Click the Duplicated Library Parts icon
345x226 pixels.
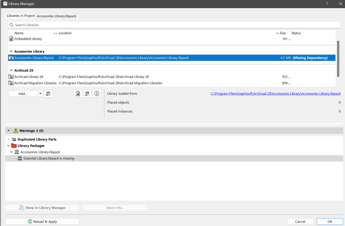tap(14, 139)
